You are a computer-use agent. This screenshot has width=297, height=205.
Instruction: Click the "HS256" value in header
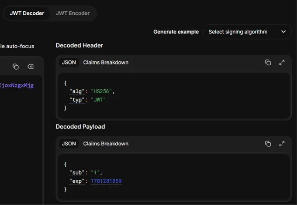(x=101, y=91)
